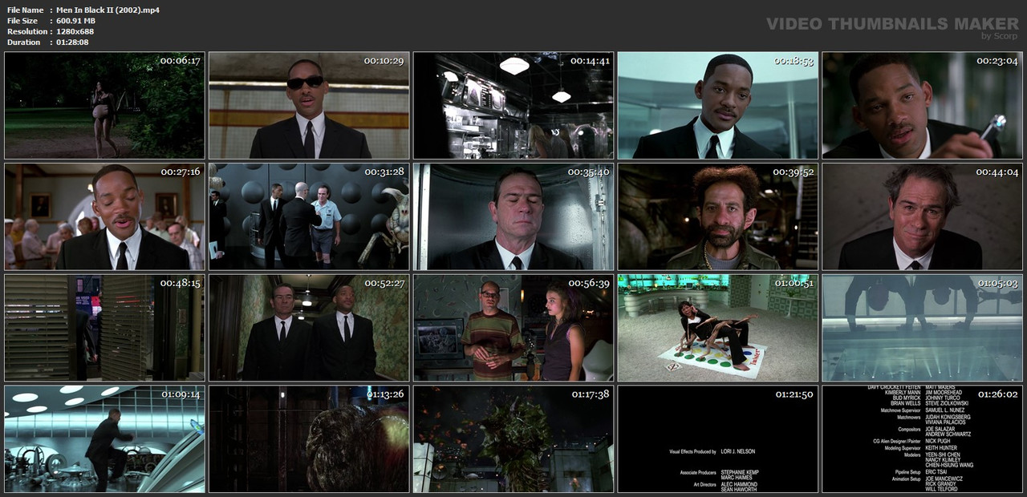The image size is (1027, 497).
Task: Select the file size value '600.91 MB'
Action: pos(75,20)
